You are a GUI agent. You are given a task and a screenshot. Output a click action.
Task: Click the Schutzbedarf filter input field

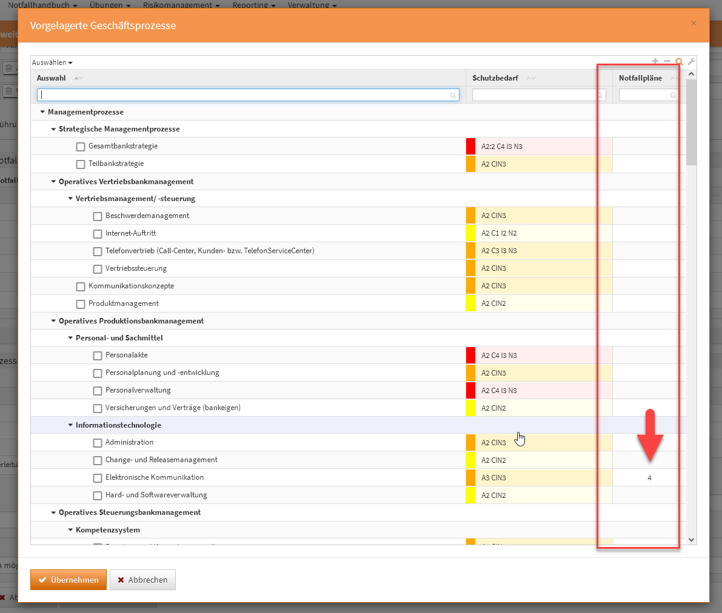535,95
